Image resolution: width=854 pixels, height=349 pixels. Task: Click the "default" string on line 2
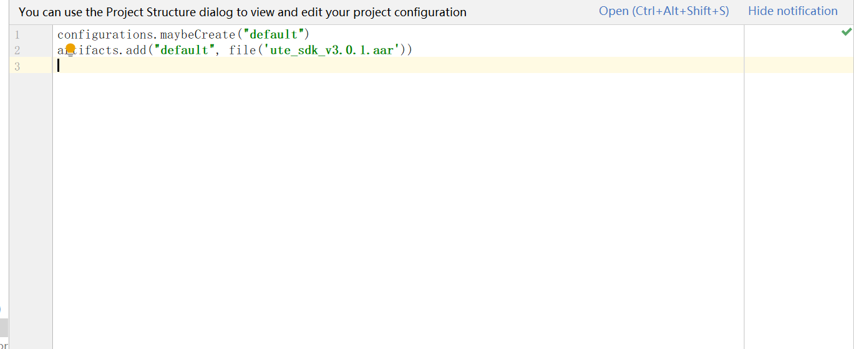pyautogui.click(x=184, y=51)
